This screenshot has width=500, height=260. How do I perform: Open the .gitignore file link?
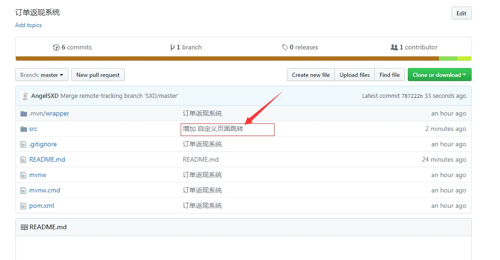pyautogui.click(x=43, y=144)
